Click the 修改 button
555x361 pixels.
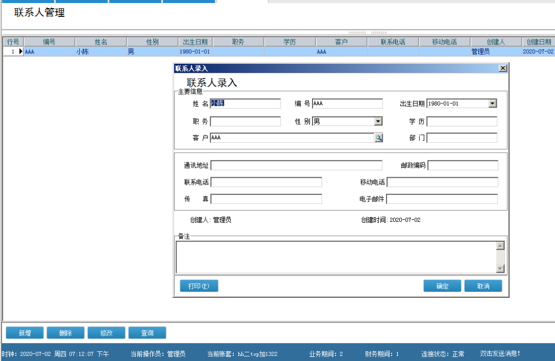[106, 333]
